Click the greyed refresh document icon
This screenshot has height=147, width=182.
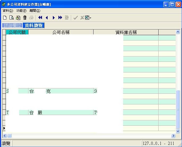point(67,18)
